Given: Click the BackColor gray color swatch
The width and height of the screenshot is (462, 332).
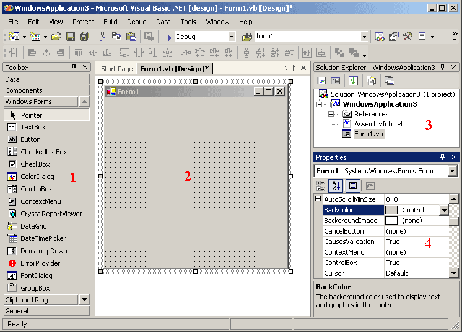Looking at the screenshot, I should coord(391,210).
